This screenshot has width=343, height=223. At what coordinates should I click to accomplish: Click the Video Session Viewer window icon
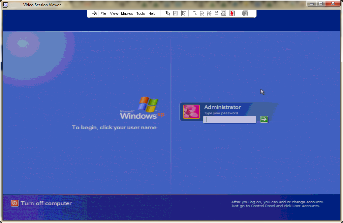click(x=5, y=5)
